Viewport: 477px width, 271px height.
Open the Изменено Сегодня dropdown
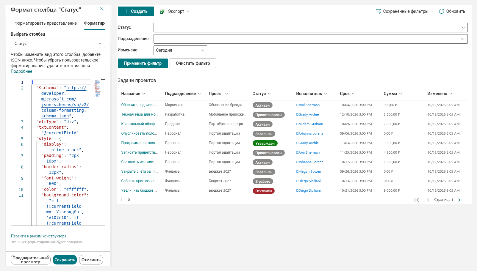point(180,50)
